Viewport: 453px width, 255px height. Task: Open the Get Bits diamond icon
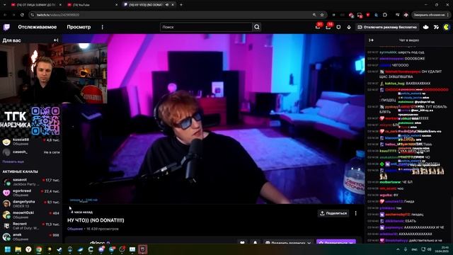[349, 27]
